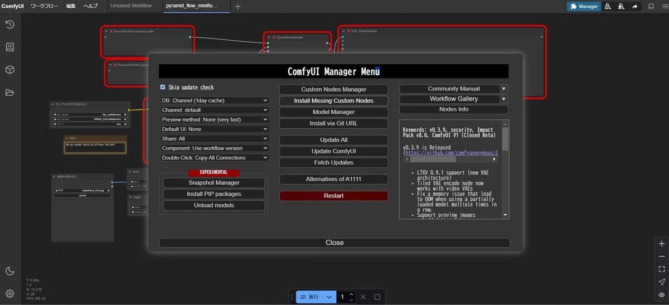Viewport: 669px width, 305px height.
Task: Open the 編集 menu
Action: [x=71, y=6]
